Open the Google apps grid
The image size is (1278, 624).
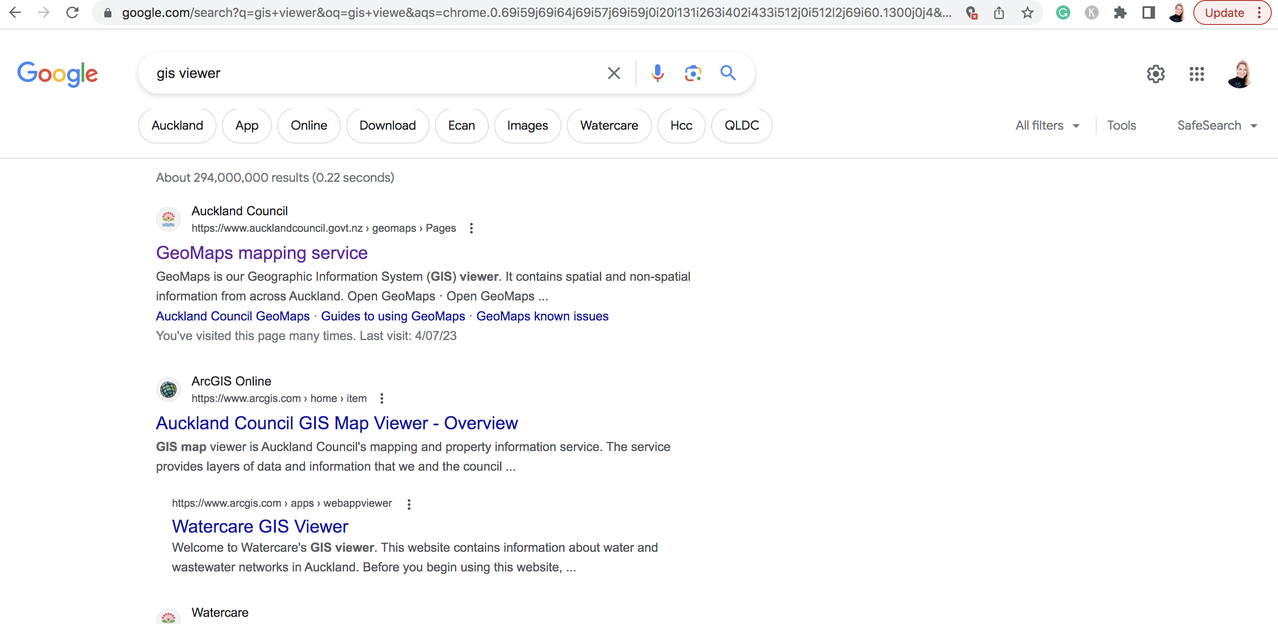(1196, 74)
